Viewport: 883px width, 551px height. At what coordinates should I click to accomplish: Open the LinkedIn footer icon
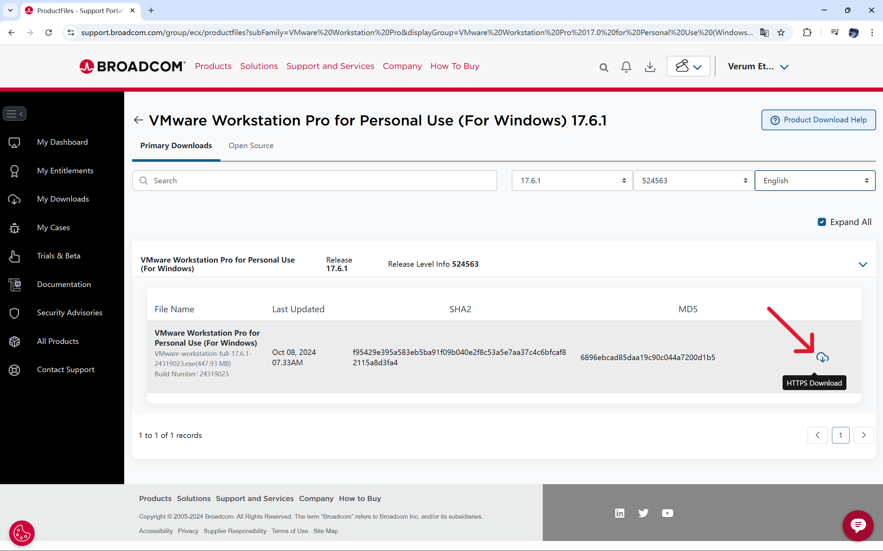tap(620, 513)
